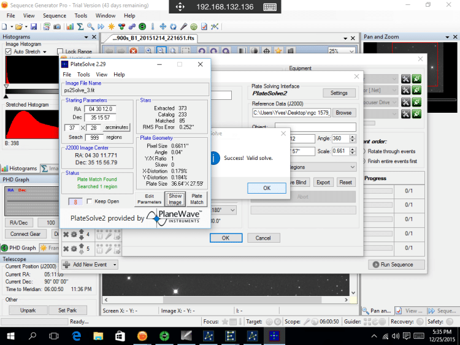
Task: Click the orange sun frame-and-focus icon
Action: pyautogui.click(x=111, y=27)
